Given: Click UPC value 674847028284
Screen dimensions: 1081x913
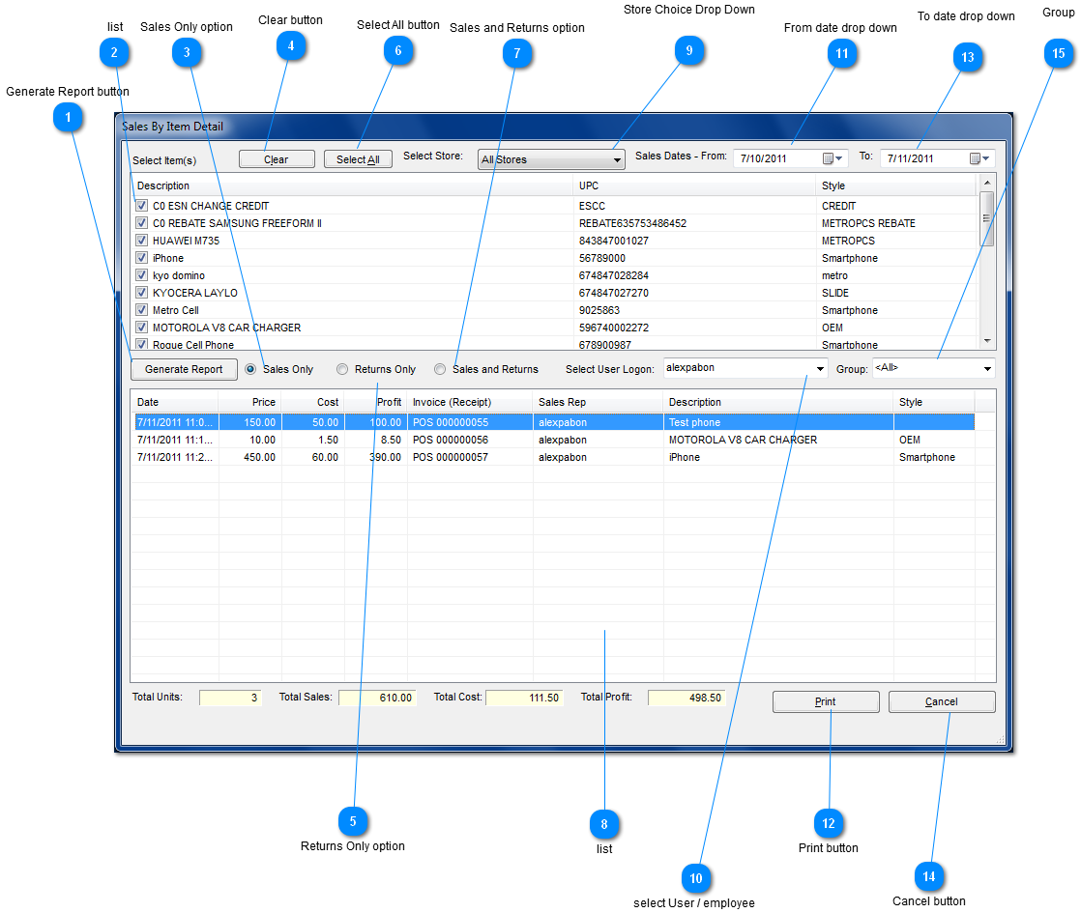Looking at the screenshot, I should [x=614, y=275].
